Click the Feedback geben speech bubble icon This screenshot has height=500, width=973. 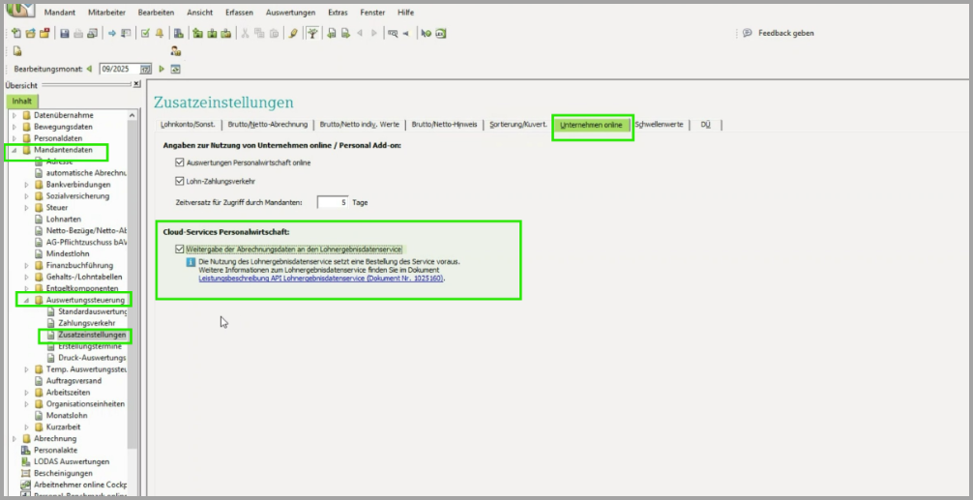[747, 33]
